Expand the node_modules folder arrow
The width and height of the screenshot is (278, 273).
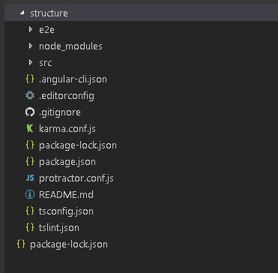31,46
